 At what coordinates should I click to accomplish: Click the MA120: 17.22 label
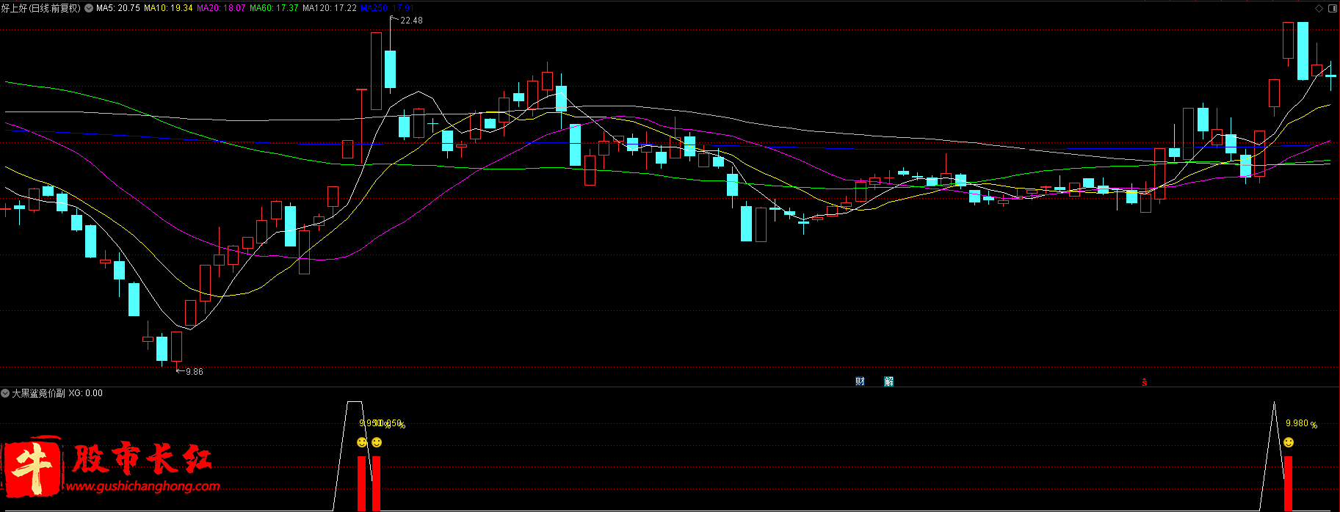pos(330,8)
